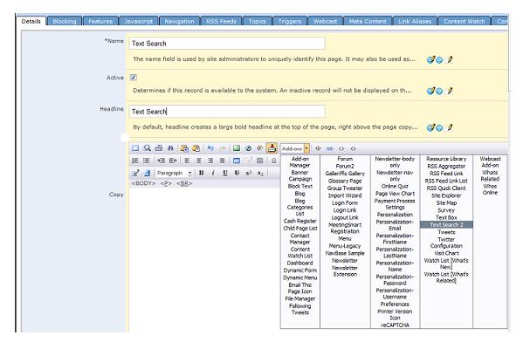Screen dimensions: 530x342
Task: Click the highlighted download/insert icon beside Add-ons
Action: click(272, 148)
